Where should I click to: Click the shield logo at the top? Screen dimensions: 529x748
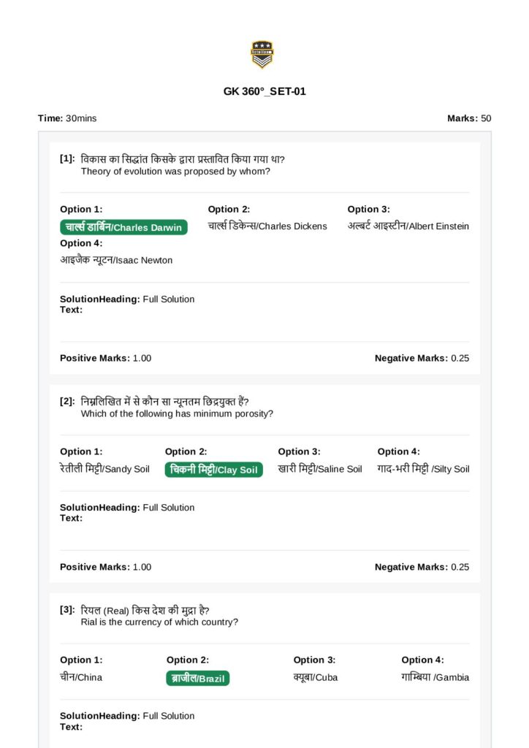(262, 54)
